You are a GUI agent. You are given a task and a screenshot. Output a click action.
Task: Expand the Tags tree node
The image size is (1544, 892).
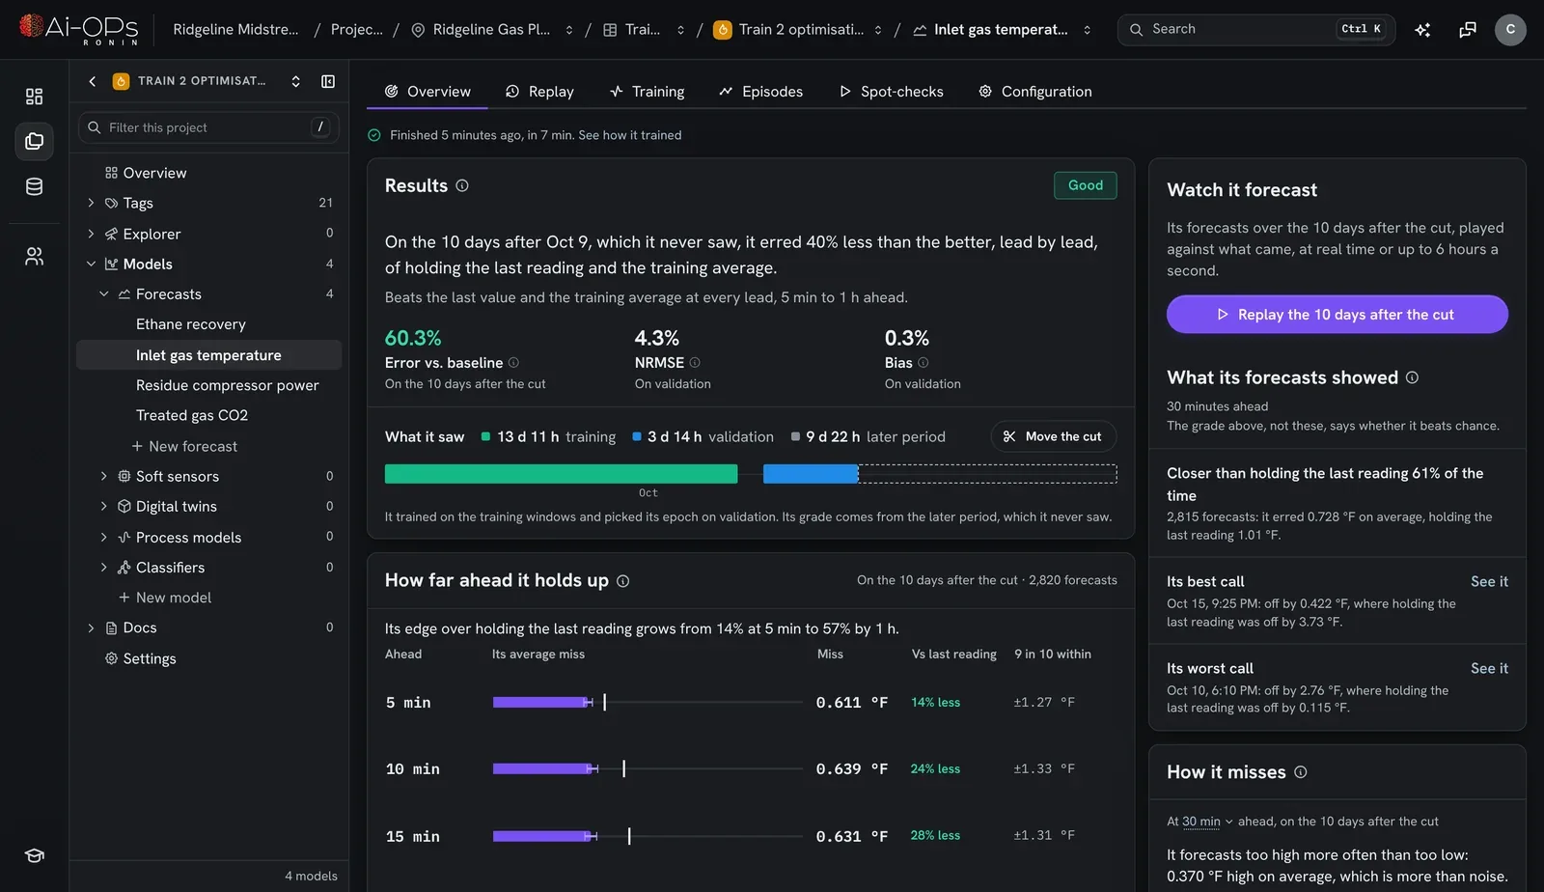(91, 203)
